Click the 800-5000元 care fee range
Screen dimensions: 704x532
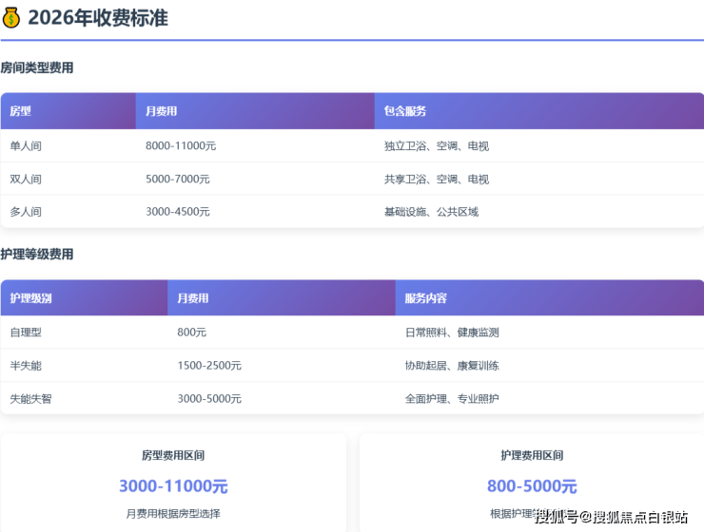tap(532, 486)
